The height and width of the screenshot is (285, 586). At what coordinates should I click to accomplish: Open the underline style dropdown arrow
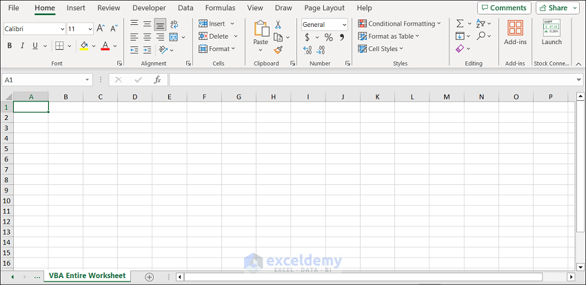tap(45, 46)
